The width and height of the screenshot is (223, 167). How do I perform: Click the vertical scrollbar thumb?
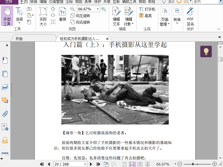220,59
